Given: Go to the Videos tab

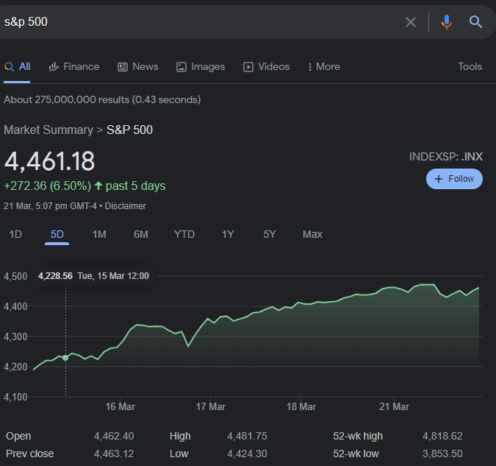Looking at the screenshot, I should (266, 66).
